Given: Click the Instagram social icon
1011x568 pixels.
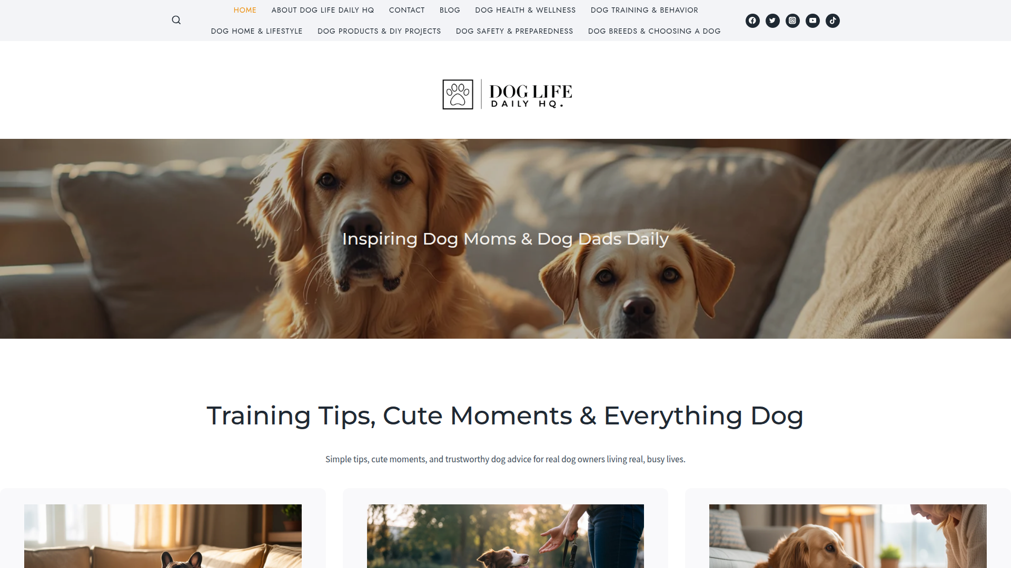Looking at the screenshot, I should click(792, 21).
